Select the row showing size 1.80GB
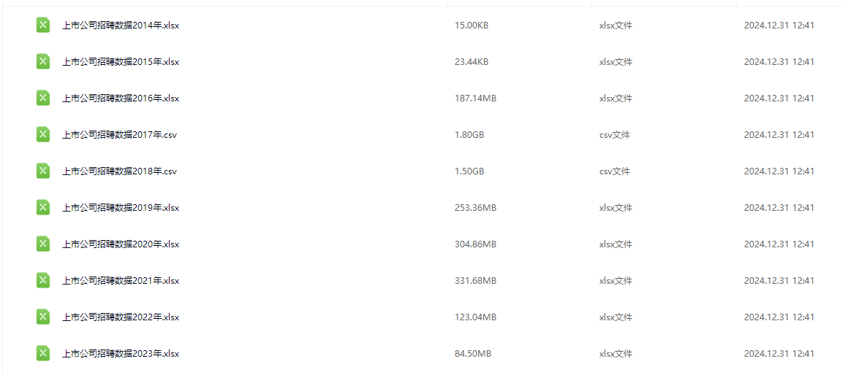This screenshot has height=375, width=842. tap(469, 135)
